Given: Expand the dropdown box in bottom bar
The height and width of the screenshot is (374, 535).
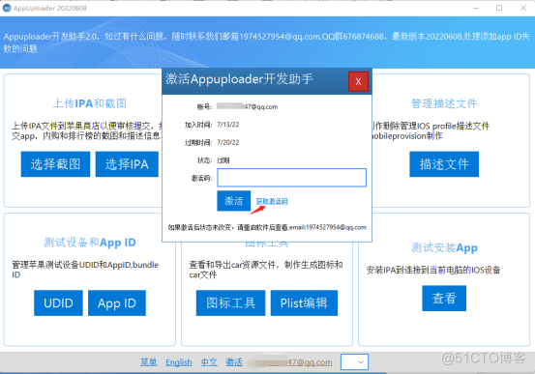Looking at the screenshot, I should (354, 361).
